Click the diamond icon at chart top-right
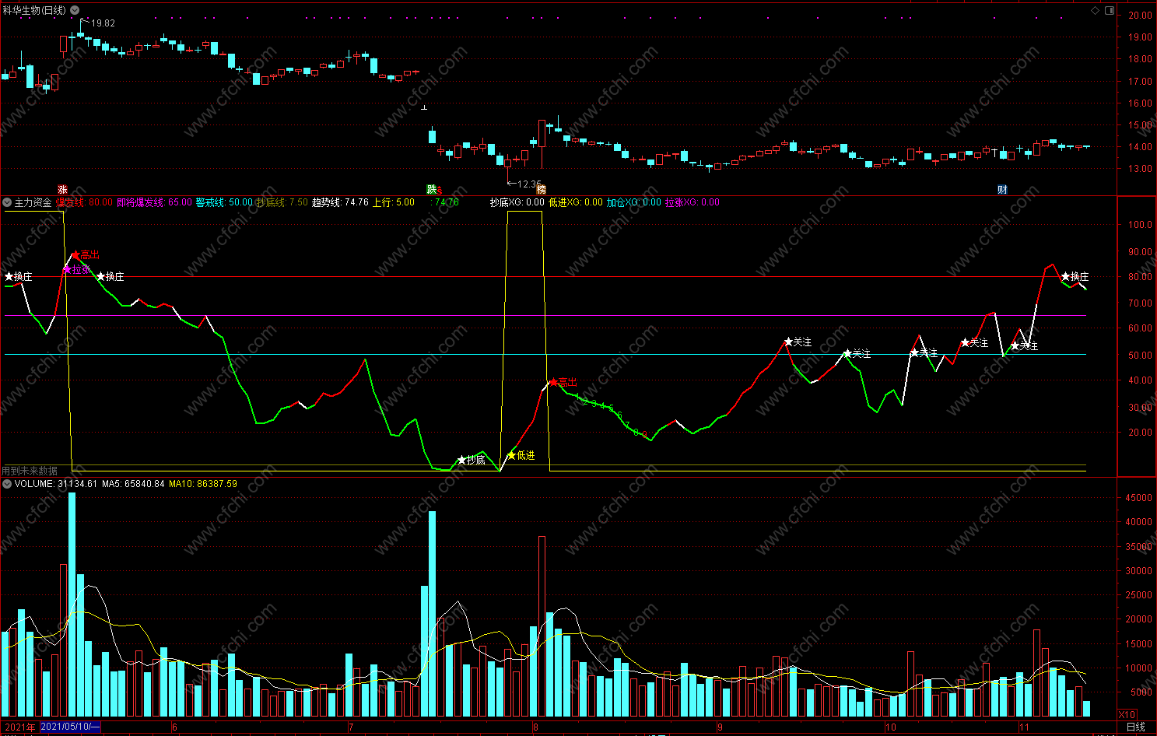 pyautogui.click(x=1096, y=10)
